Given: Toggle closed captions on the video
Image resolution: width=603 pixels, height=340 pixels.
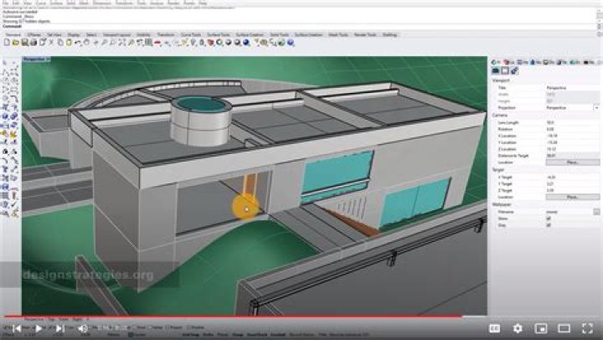Looking at the screenshot, I should 495,329.
